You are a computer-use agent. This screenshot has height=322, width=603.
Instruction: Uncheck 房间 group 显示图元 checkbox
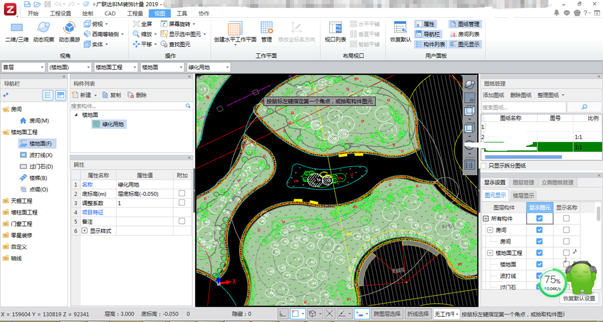pos(539,230)
